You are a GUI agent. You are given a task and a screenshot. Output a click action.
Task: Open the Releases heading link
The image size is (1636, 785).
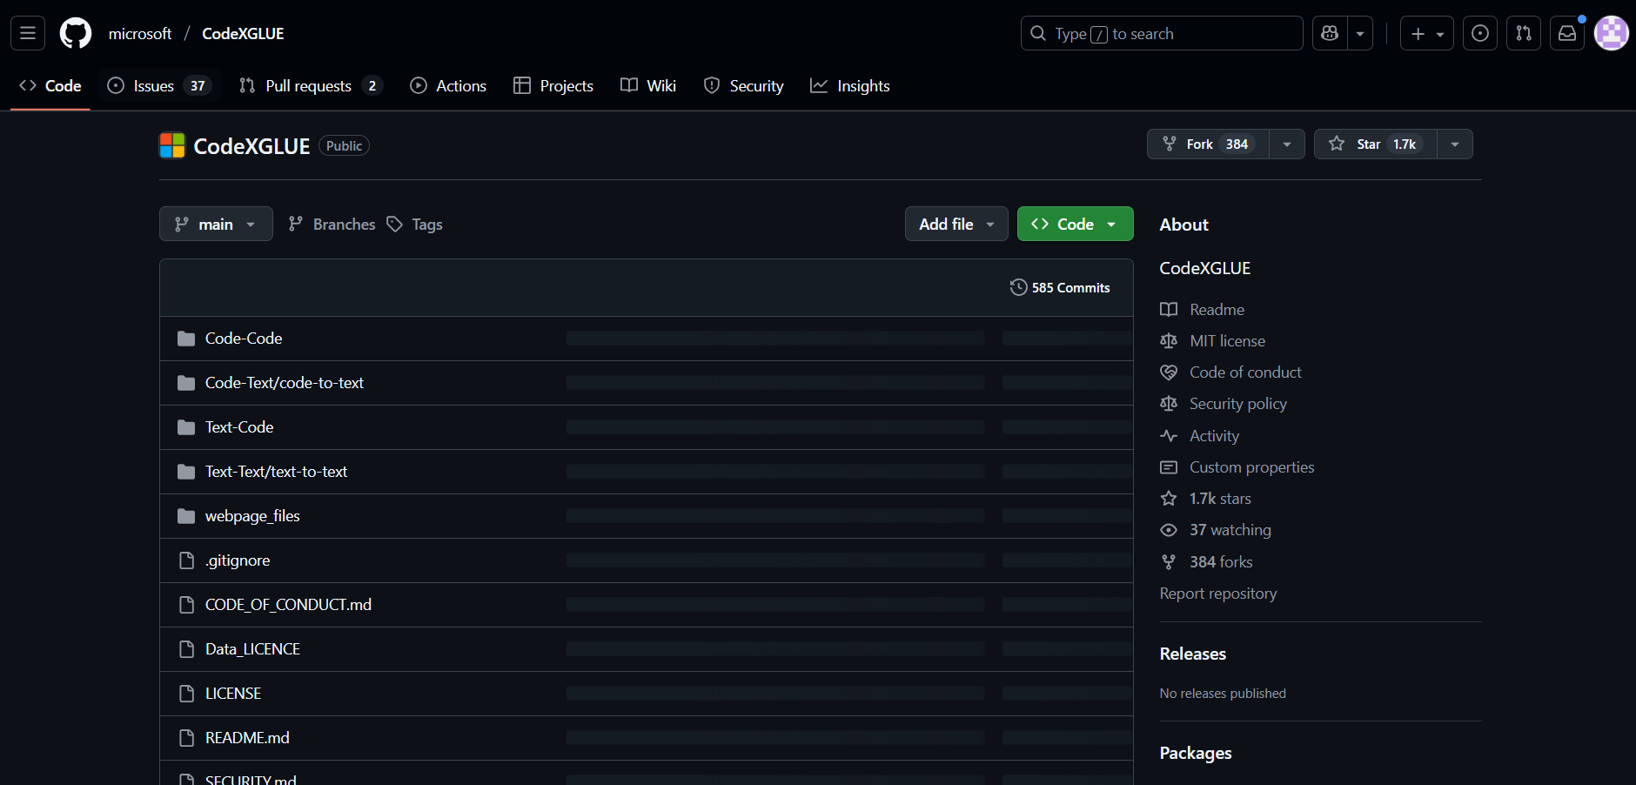click(1193, 654)
